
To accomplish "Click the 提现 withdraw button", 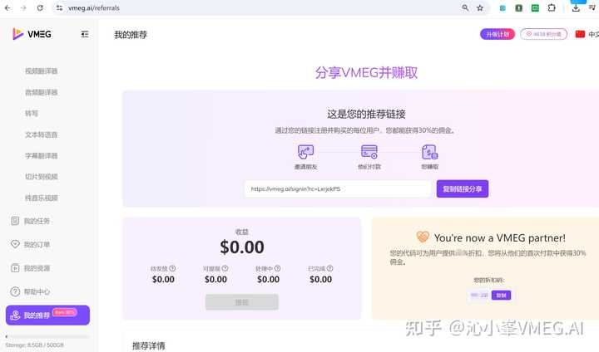I will pyautogui.click(x=242, y=302).
